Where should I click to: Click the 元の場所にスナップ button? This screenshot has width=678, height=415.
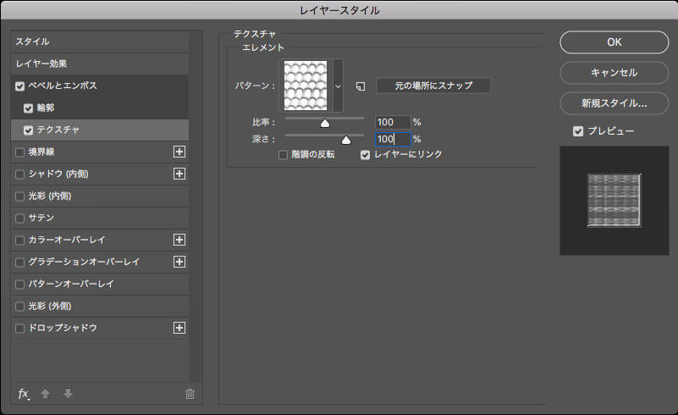tap(433, 86)
